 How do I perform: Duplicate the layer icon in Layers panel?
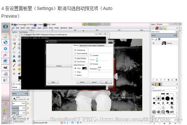pos(169,80)
